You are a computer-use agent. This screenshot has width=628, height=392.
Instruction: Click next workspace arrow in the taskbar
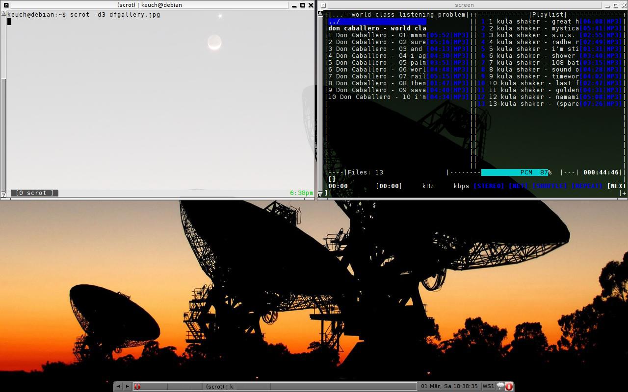[127, 386]
